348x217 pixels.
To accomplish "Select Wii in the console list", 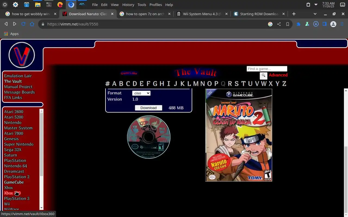I will click(x=7, y=204).
